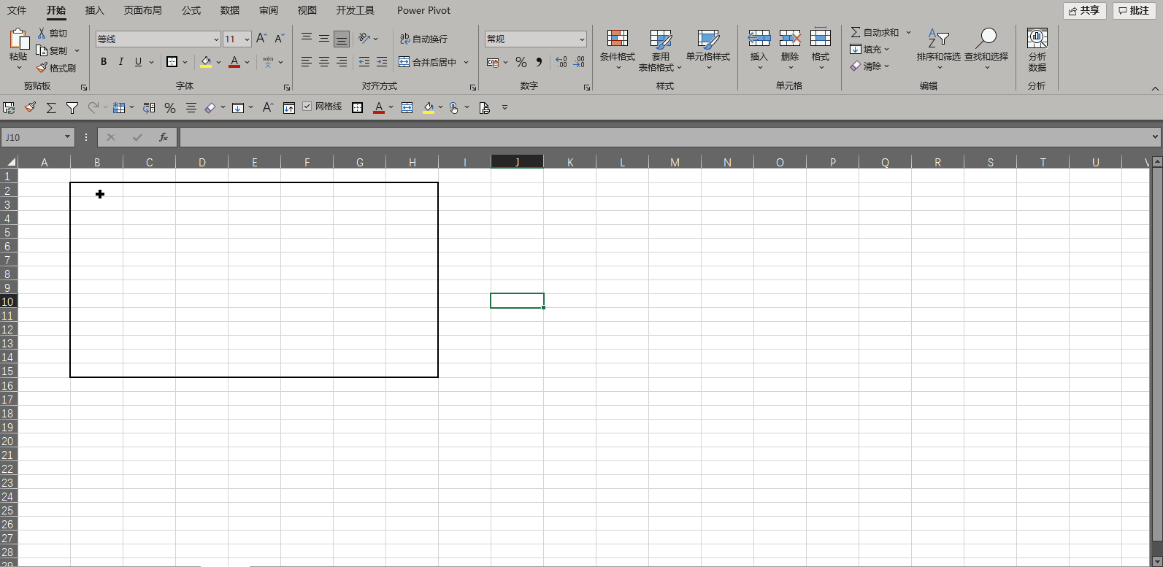Toggle underline formatting

[139, 62]
